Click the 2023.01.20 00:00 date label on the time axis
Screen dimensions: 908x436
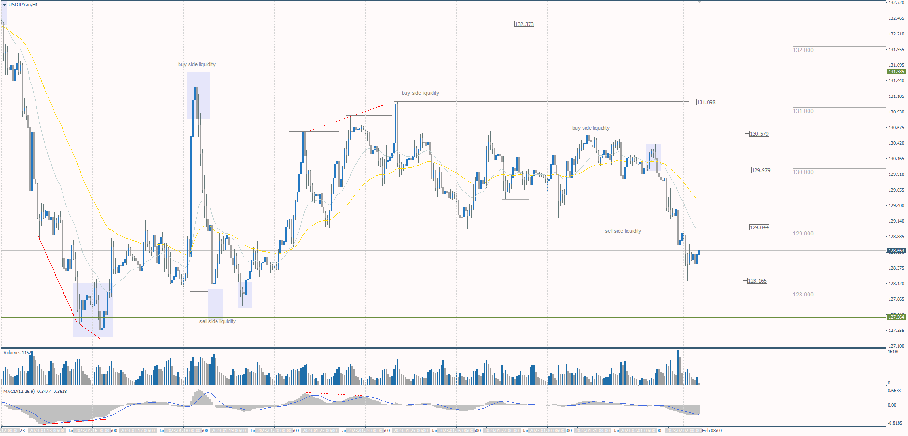point(275,431)
